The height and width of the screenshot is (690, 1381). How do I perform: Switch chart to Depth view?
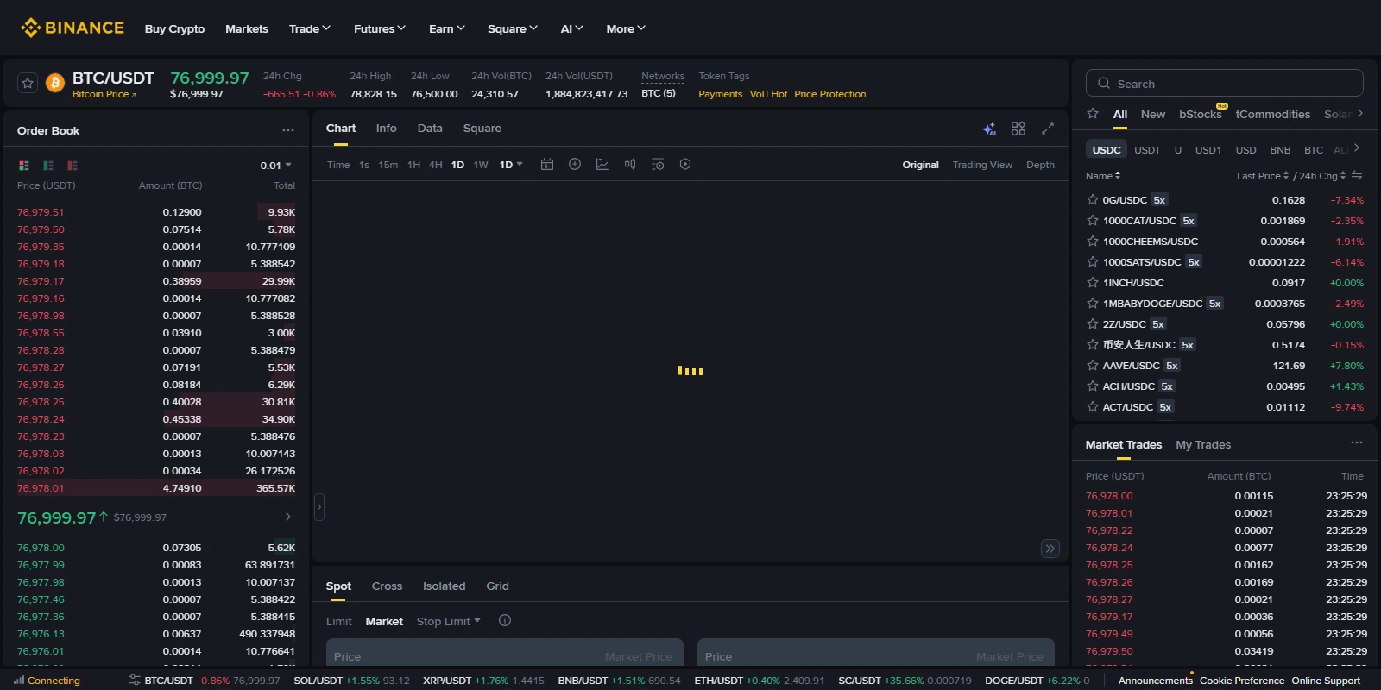(1040, 165)
